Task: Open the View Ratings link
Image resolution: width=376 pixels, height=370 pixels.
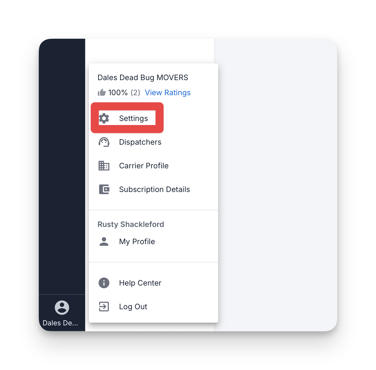Action: tap(168, 92)
